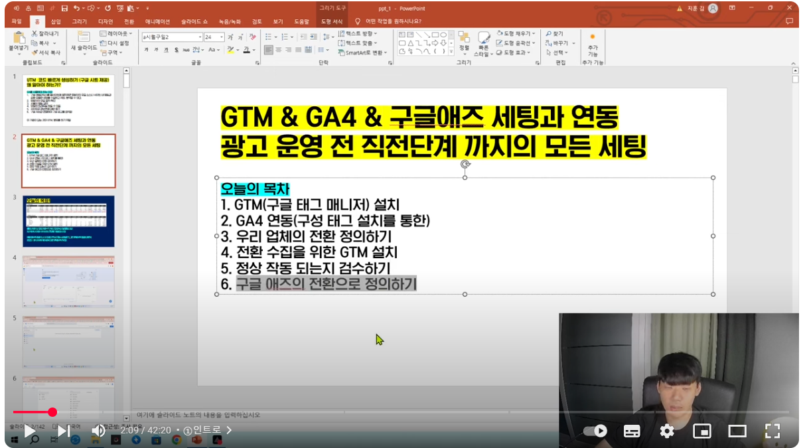
Task: Toggle text shadow (S) formatting
Action: tap(177, 50)
